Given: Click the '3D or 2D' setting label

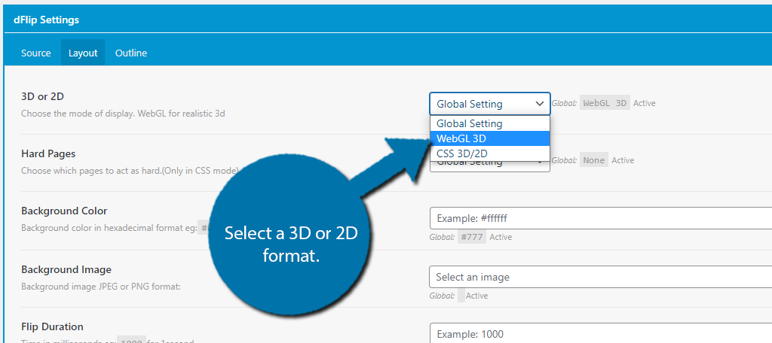Looking at the screenshot, I should click(42, 96).
